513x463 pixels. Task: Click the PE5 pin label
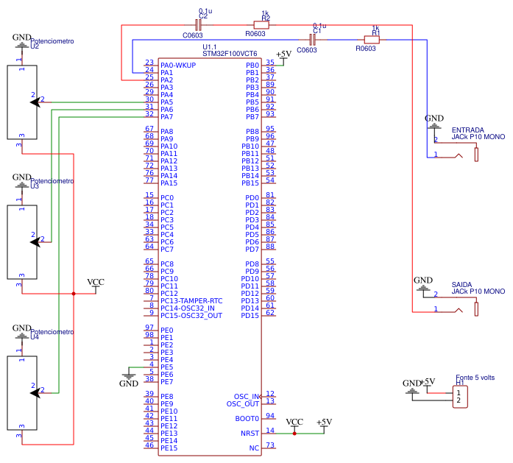coord(166,367)
